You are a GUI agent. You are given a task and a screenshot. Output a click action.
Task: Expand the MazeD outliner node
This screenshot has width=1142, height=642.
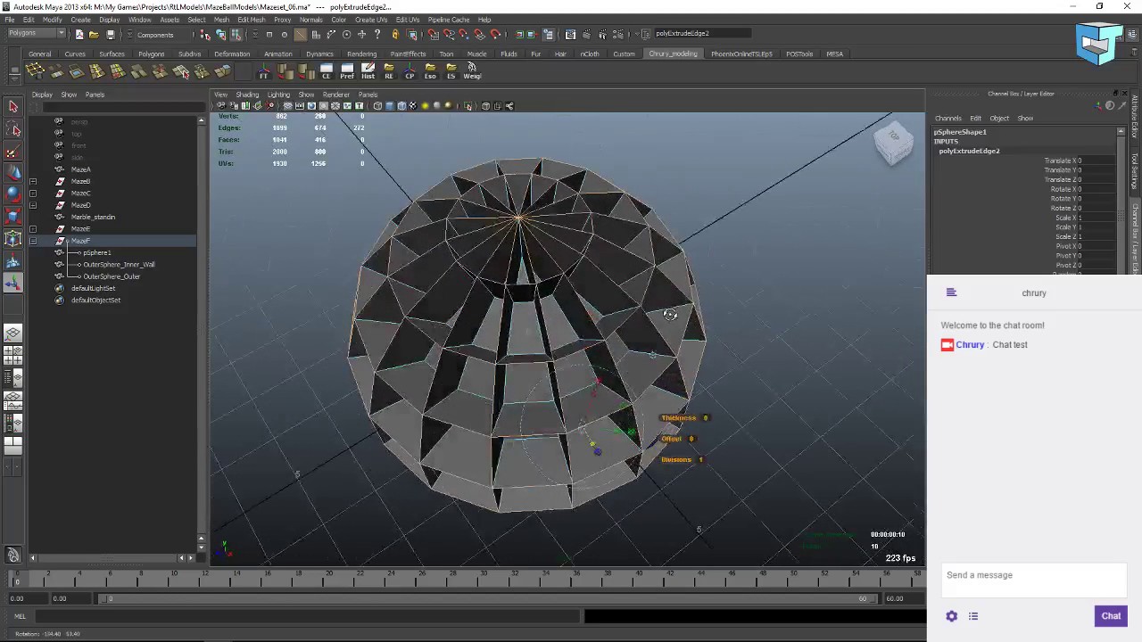pos(33,205)
